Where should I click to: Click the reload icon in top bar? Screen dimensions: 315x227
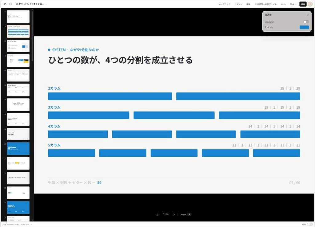pos(10,4)
